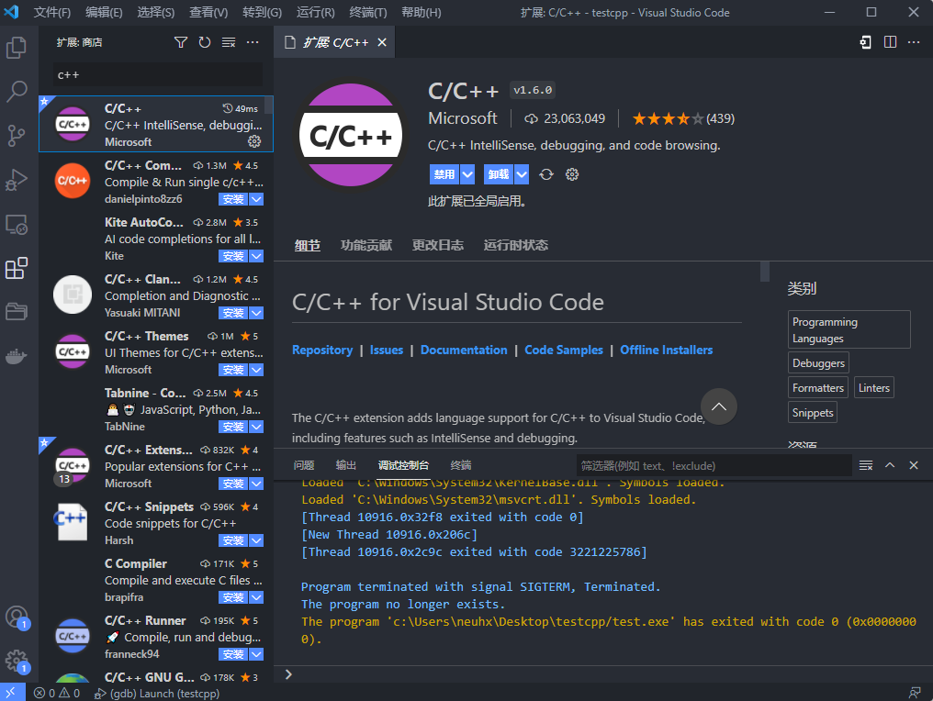Open the Run and Debug view
The width and height of the screenshot is (933, 701).
(16, 180)
